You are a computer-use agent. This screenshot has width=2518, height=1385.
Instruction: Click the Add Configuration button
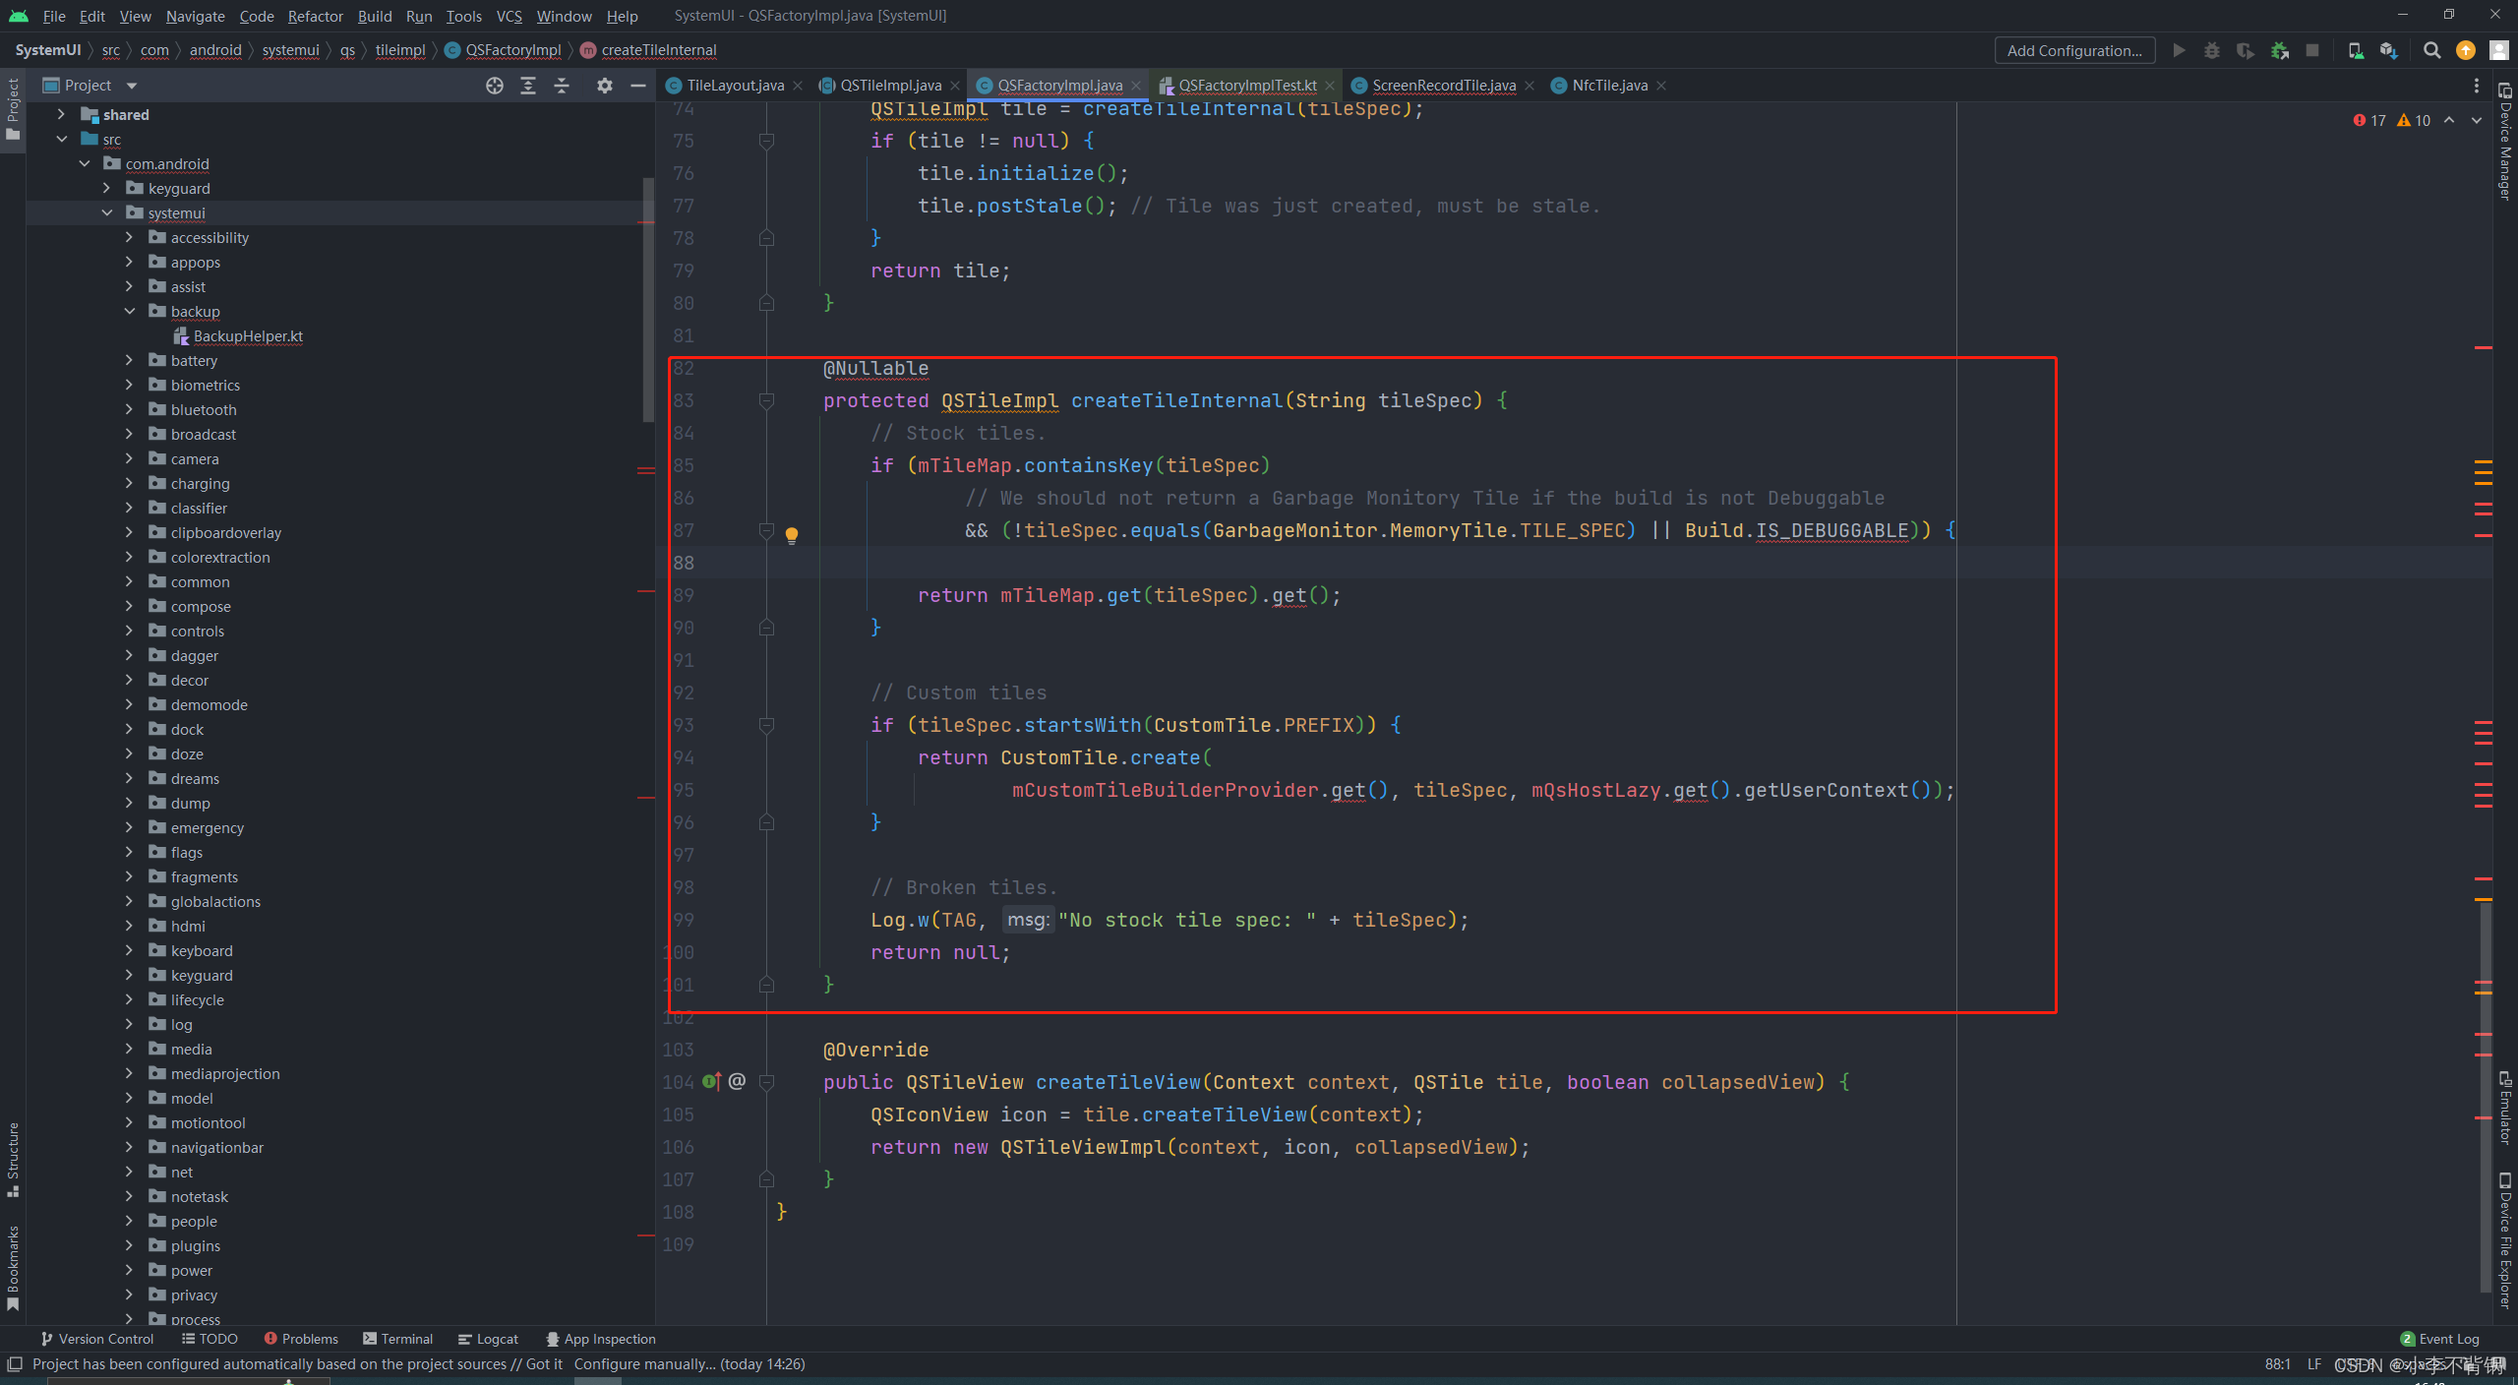2074,49
